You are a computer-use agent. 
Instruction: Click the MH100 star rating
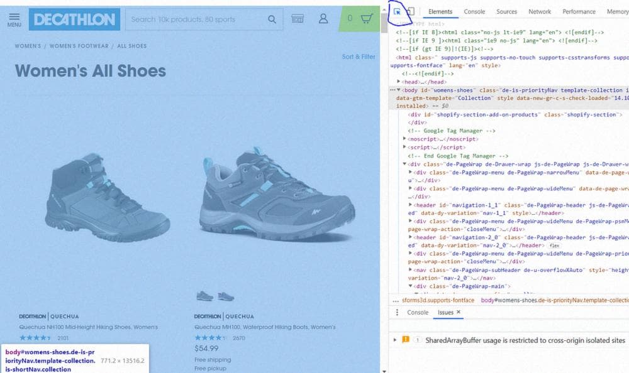210,338
